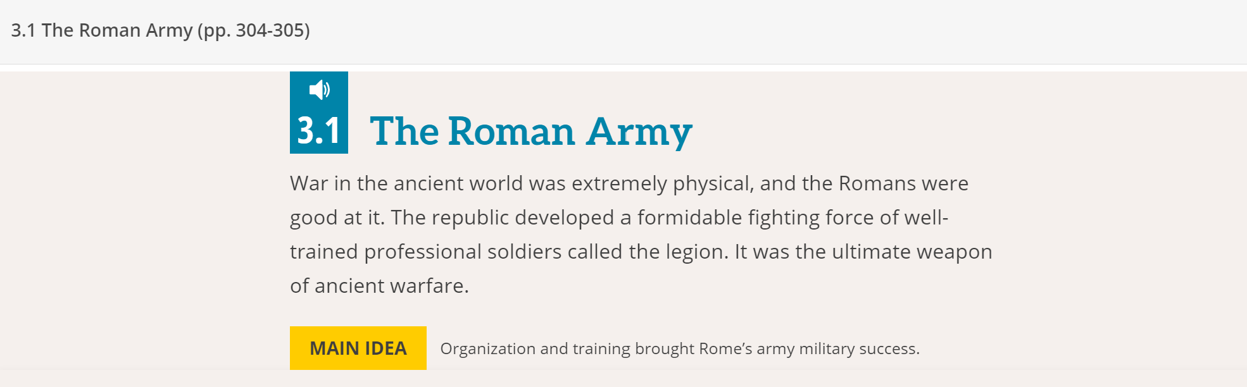Select the top header title "3.1 The Roman Army"
The height and width of the screenshot is (387, 1247).
pos(101,30)
